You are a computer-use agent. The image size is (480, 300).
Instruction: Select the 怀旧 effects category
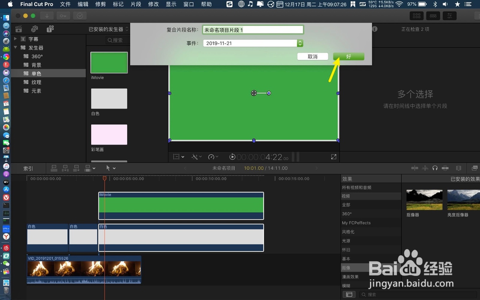(x=346, y=250)
